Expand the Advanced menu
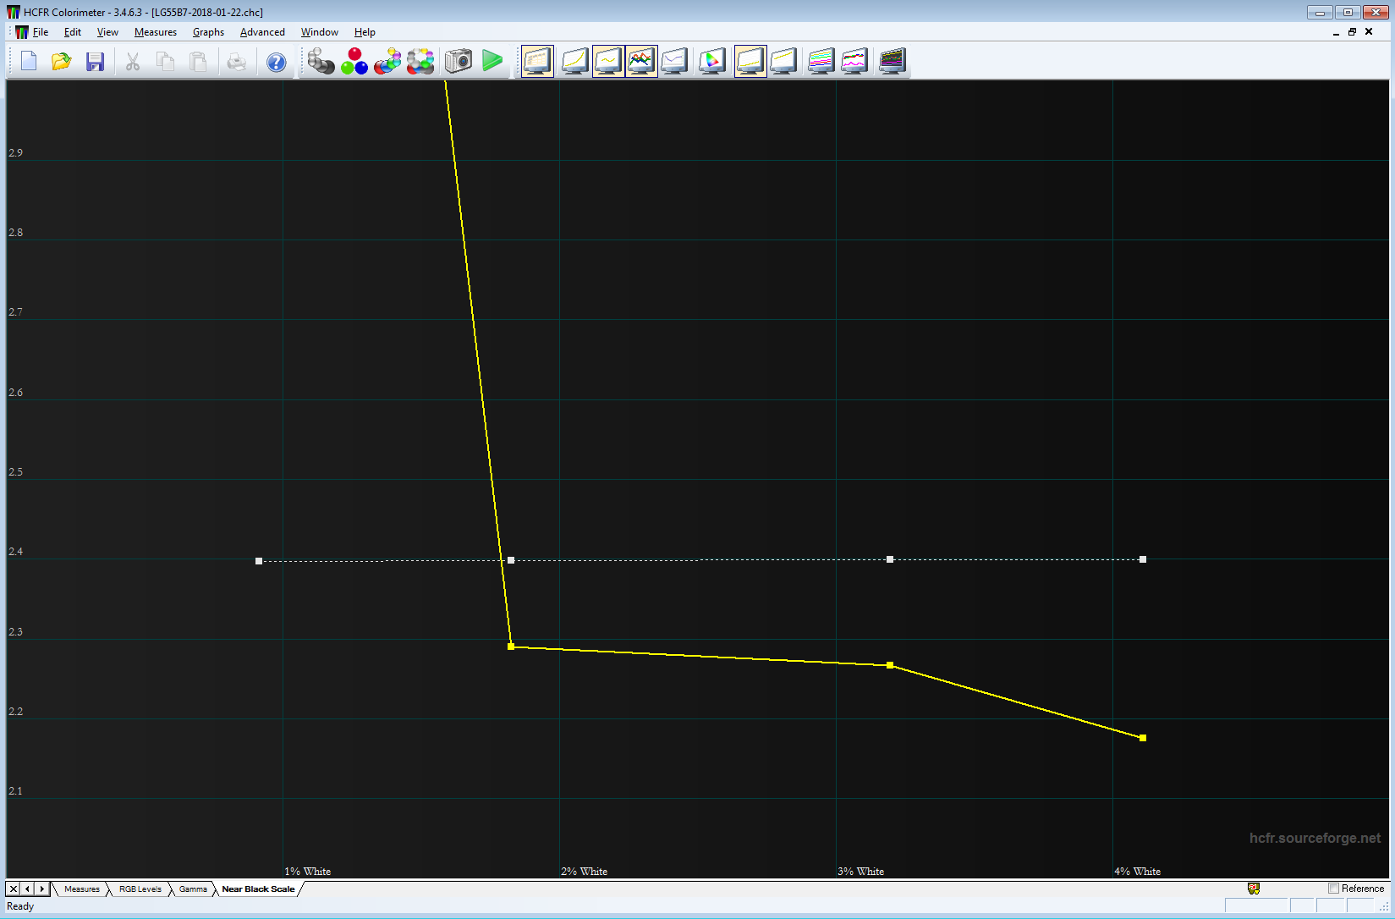 (262, 32)
